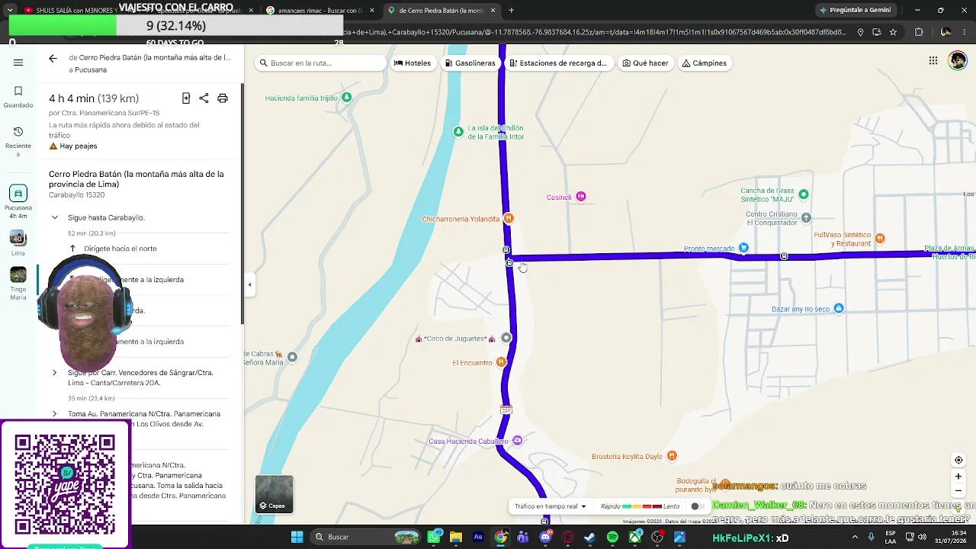
Task: Open the Recientes history
Action: click(x=18, y=142)
